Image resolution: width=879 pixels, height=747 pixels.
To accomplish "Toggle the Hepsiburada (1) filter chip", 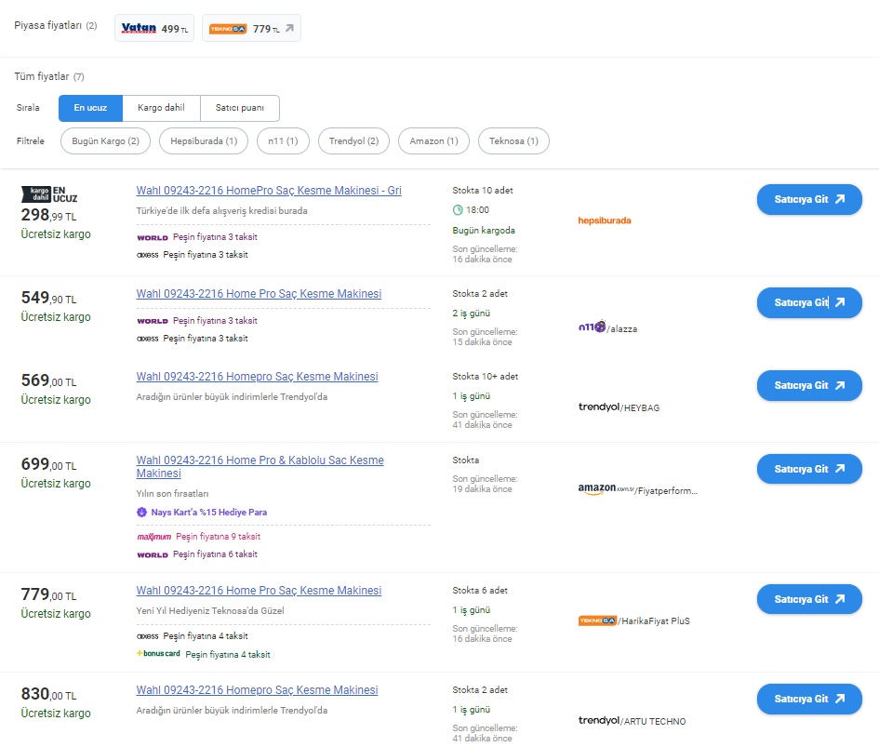I will [203, 140].
